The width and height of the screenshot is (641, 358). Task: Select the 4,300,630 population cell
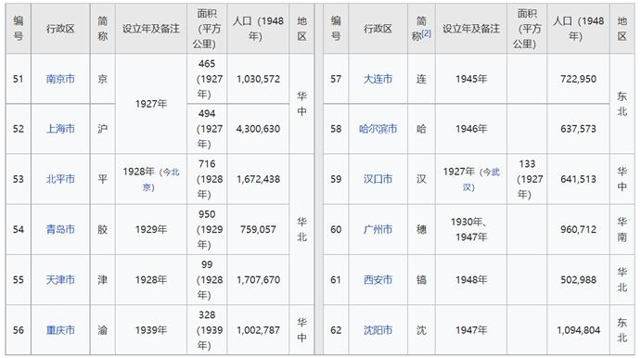(x=258, y=129)
